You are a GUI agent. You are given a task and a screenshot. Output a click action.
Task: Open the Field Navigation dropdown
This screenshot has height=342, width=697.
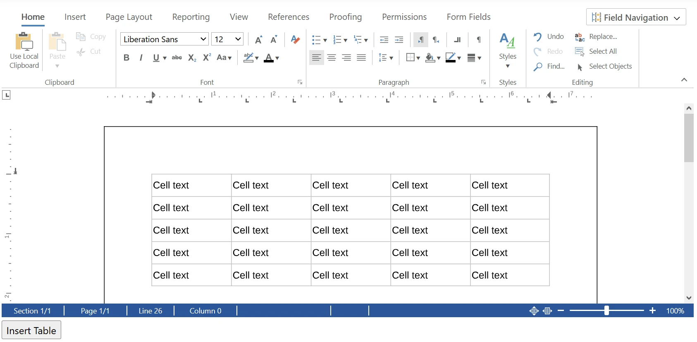pyautogui.click(x=636, y=17)
